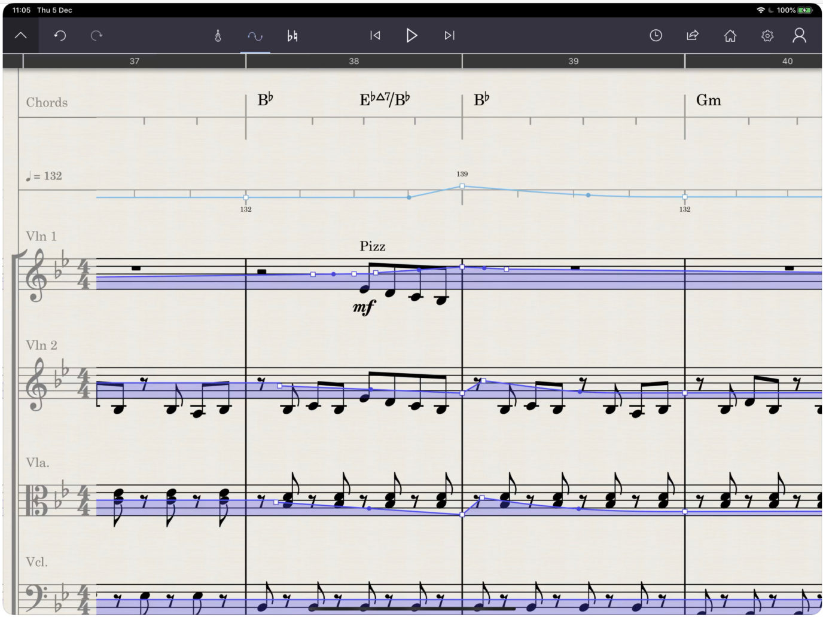The height and width of the screenshot is (617, 823).
Task: Select the Pizz marking on Vln 1
Action: (x=372, y=246)
